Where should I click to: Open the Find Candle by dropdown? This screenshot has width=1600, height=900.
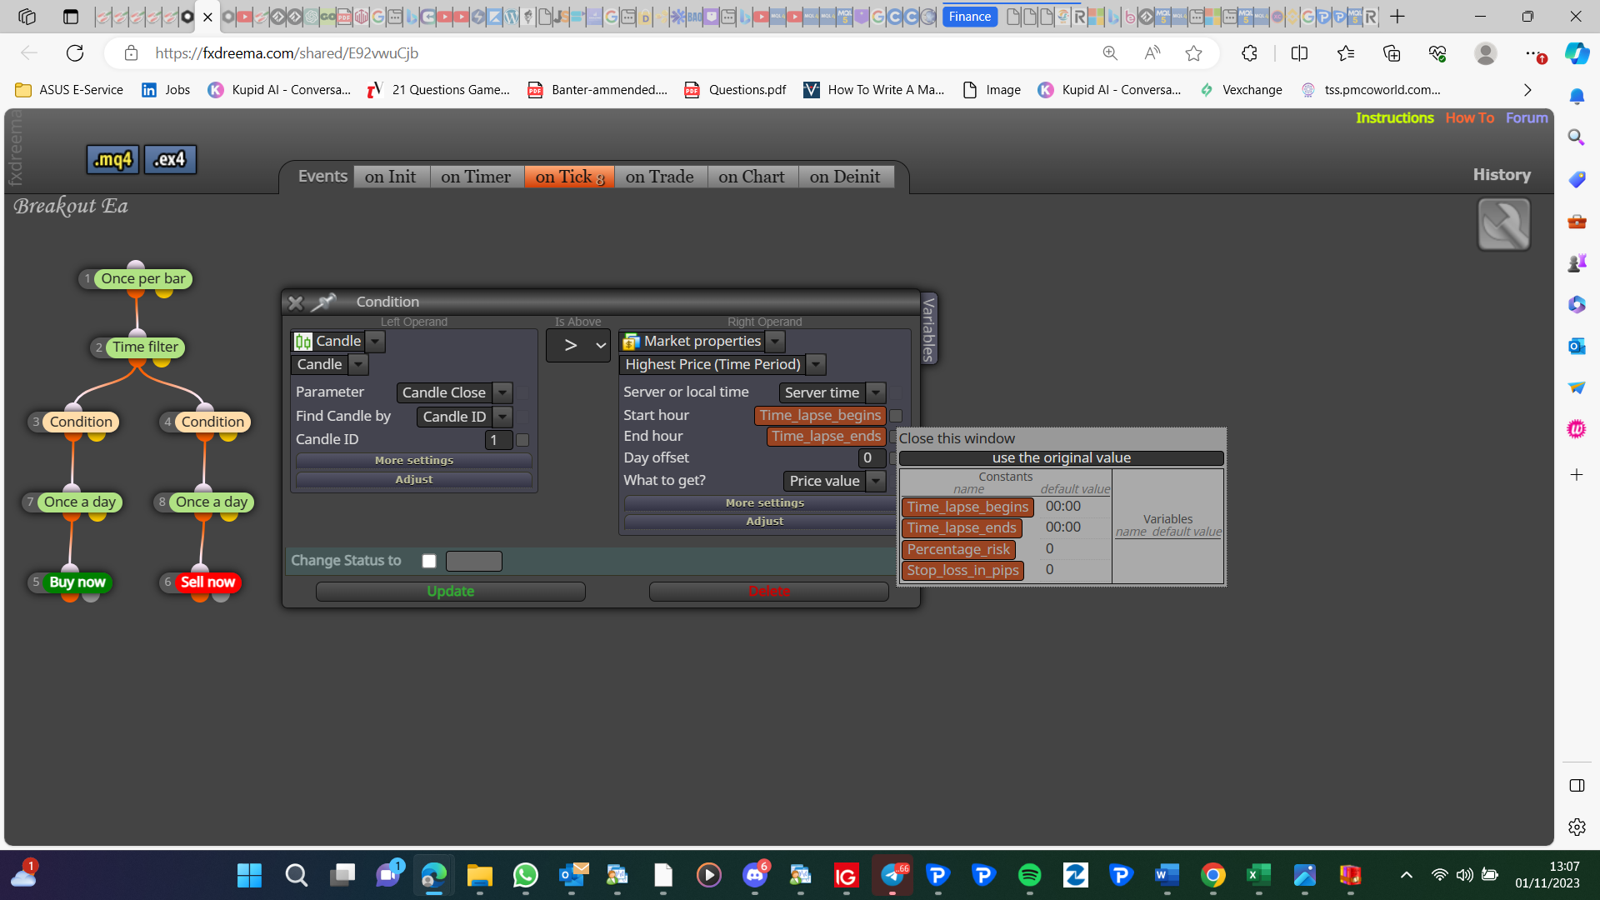(502, 417)
